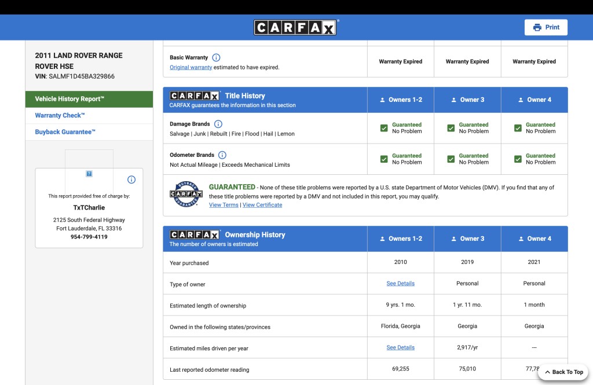Click Salvage | Junk | Rebuilt brands list text

232,134
